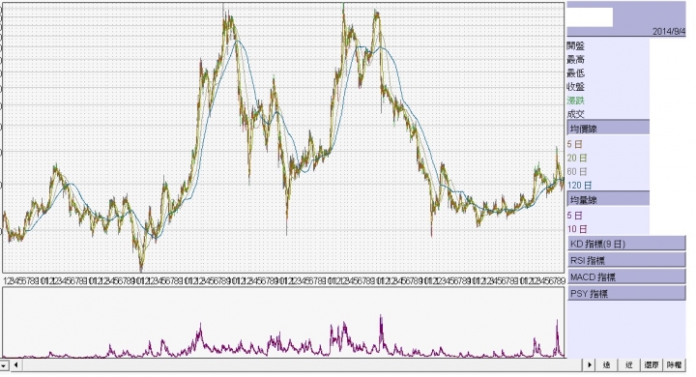The width and height of the screenshot is (696, 377).
Task: Select the 5 日 volume average label
Action: tap(574, 216)
